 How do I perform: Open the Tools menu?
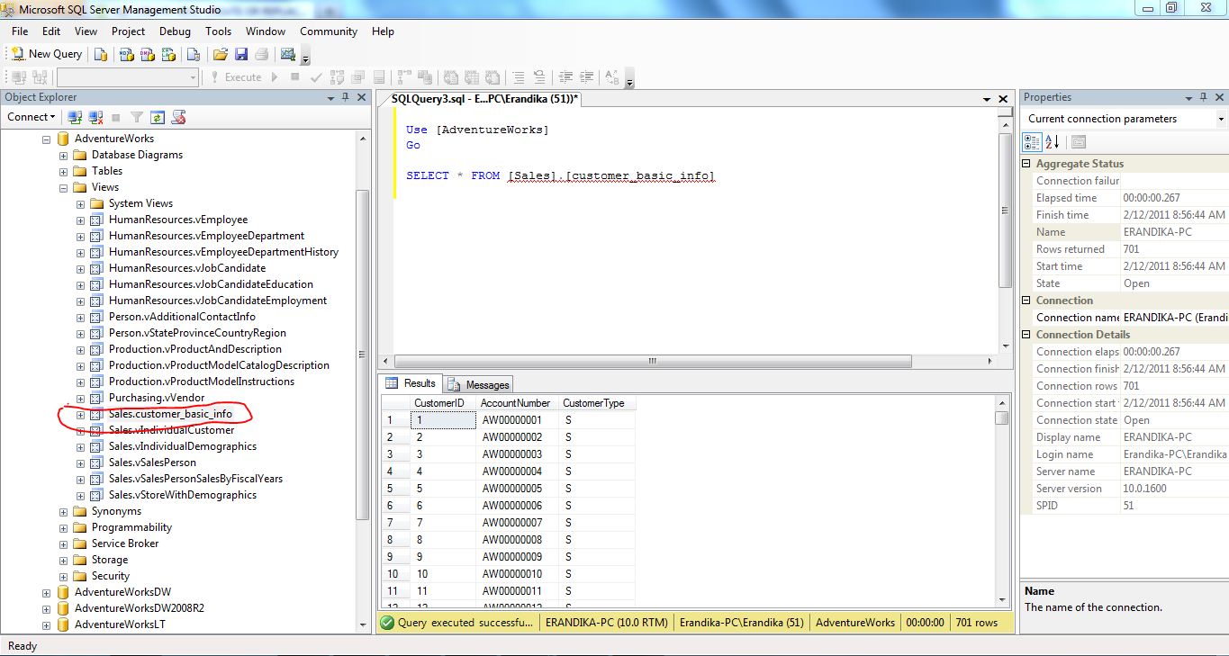218,31
